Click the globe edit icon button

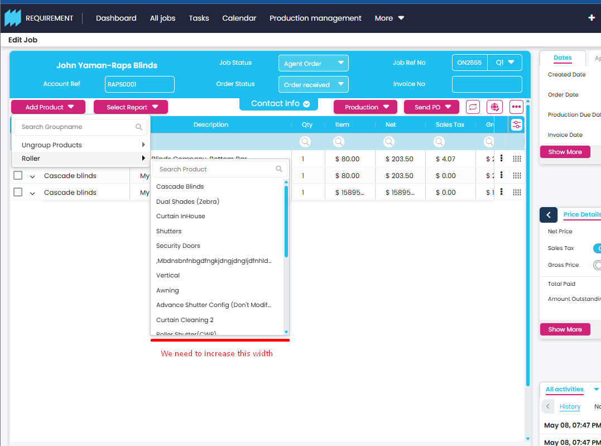494,107
